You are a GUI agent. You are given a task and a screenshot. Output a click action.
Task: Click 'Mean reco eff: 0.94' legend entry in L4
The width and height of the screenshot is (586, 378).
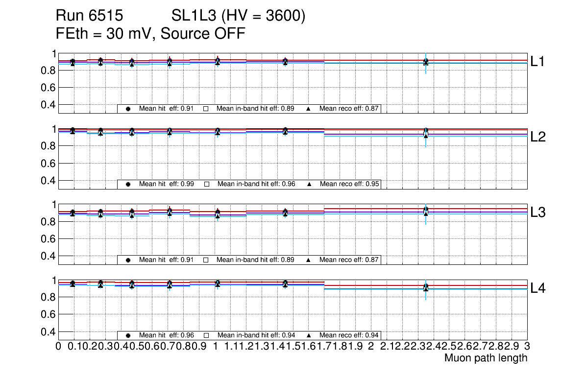click(x=349, y=335)
